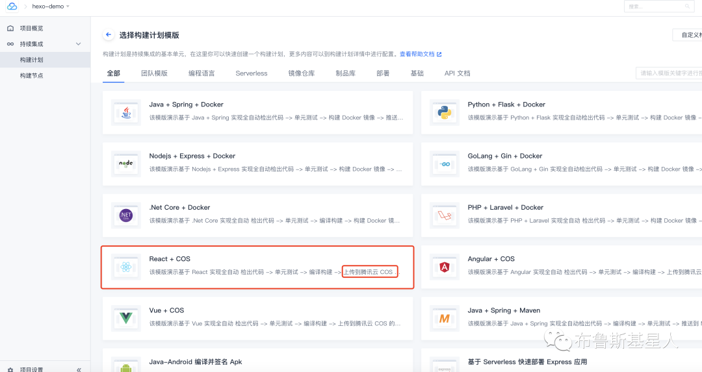This screenshot has width=702, height=372.
Task: Select the React + COS template title
Action: 170,258
